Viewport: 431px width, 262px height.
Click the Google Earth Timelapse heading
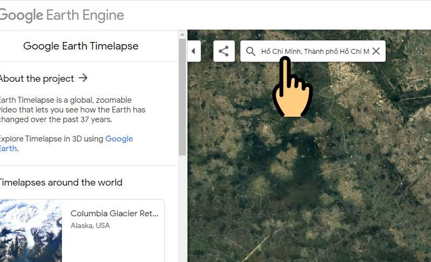click(x=81, y=46)
